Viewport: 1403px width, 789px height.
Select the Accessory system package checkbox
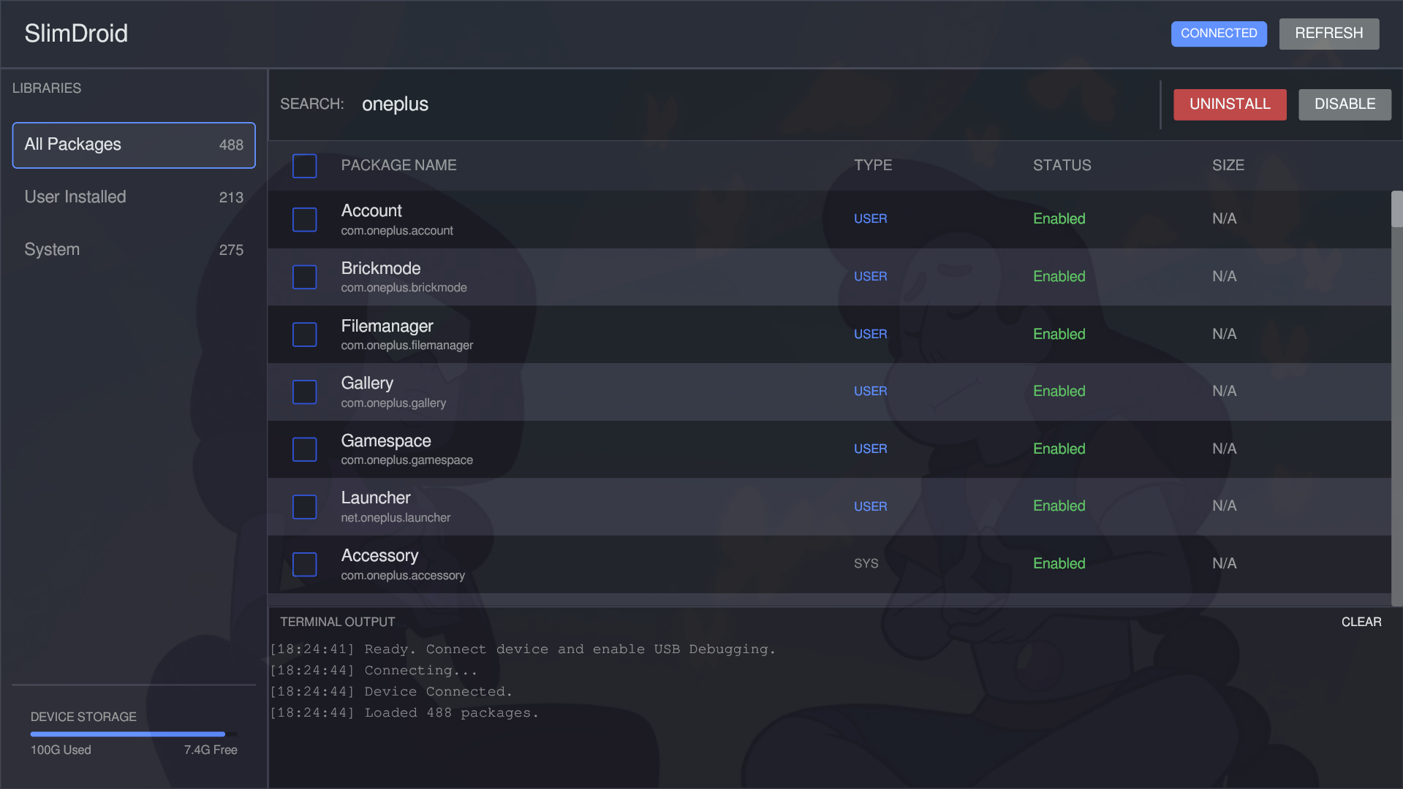(x=304, y=564)
